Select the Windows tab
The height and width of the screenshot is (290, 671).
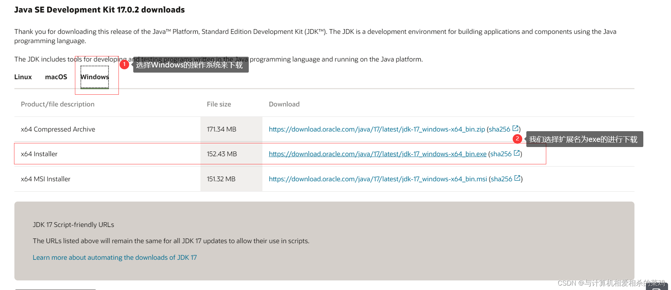(x=95, y=77)
